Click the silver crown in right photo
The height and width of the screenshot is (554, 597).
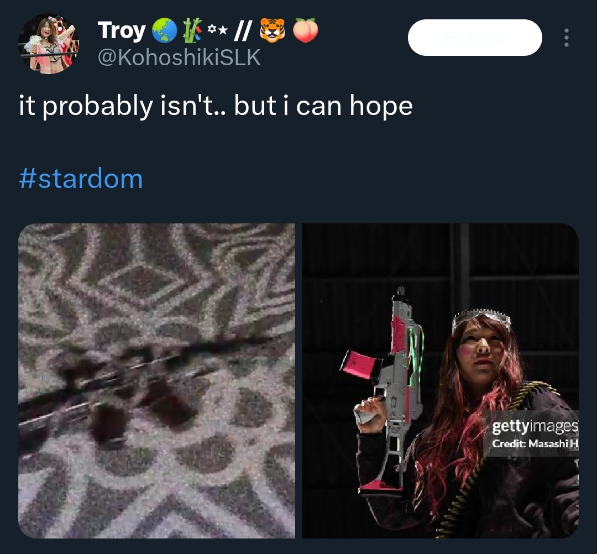[481, 318]
